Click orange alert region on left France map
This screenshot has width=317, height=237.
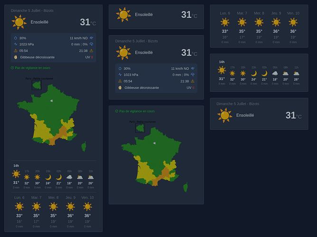[x=63, y=131]
